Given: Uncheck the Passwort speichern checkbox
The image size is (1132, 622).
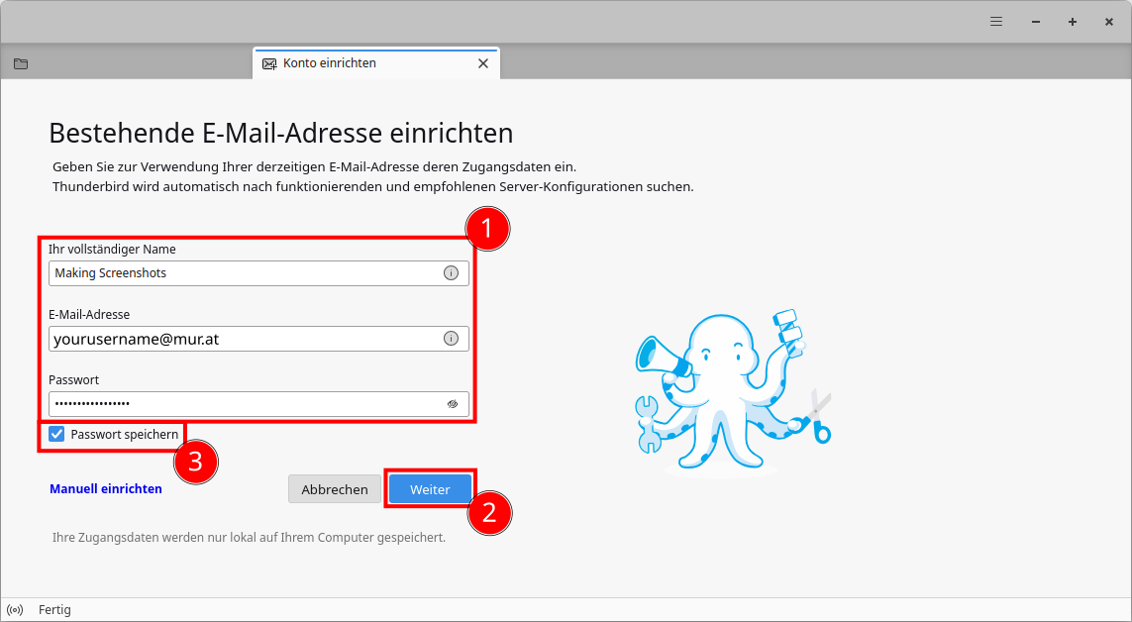Looking at the screenshot, I should (x=57, y=434).
